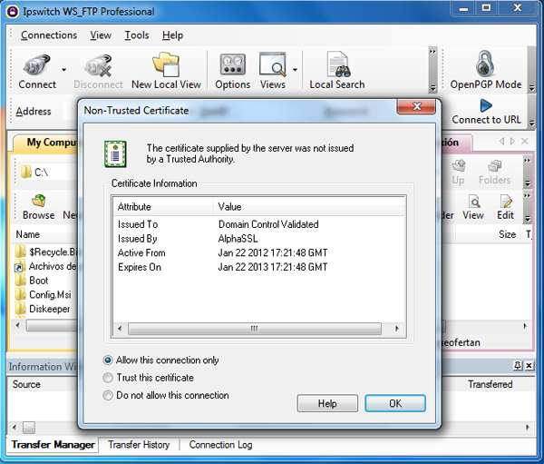This screenshot has height=464, width=544.
Task: Click certificate list horizontal scrollbar thumb
Action: (254, 329)
